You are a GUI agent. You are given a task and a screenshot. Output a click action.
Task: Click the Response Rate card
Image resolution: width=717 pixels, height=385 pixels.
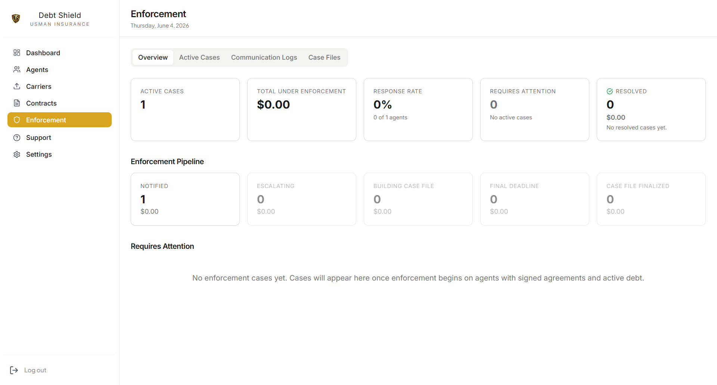(418, 109)
